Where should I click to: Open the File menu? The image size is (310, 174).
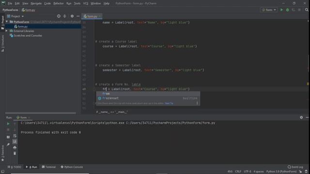[10, 3]
